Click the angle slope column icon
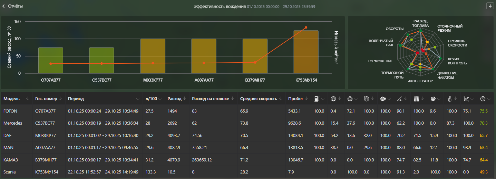The height and width of the screenshot is (179, 496). 399,99
